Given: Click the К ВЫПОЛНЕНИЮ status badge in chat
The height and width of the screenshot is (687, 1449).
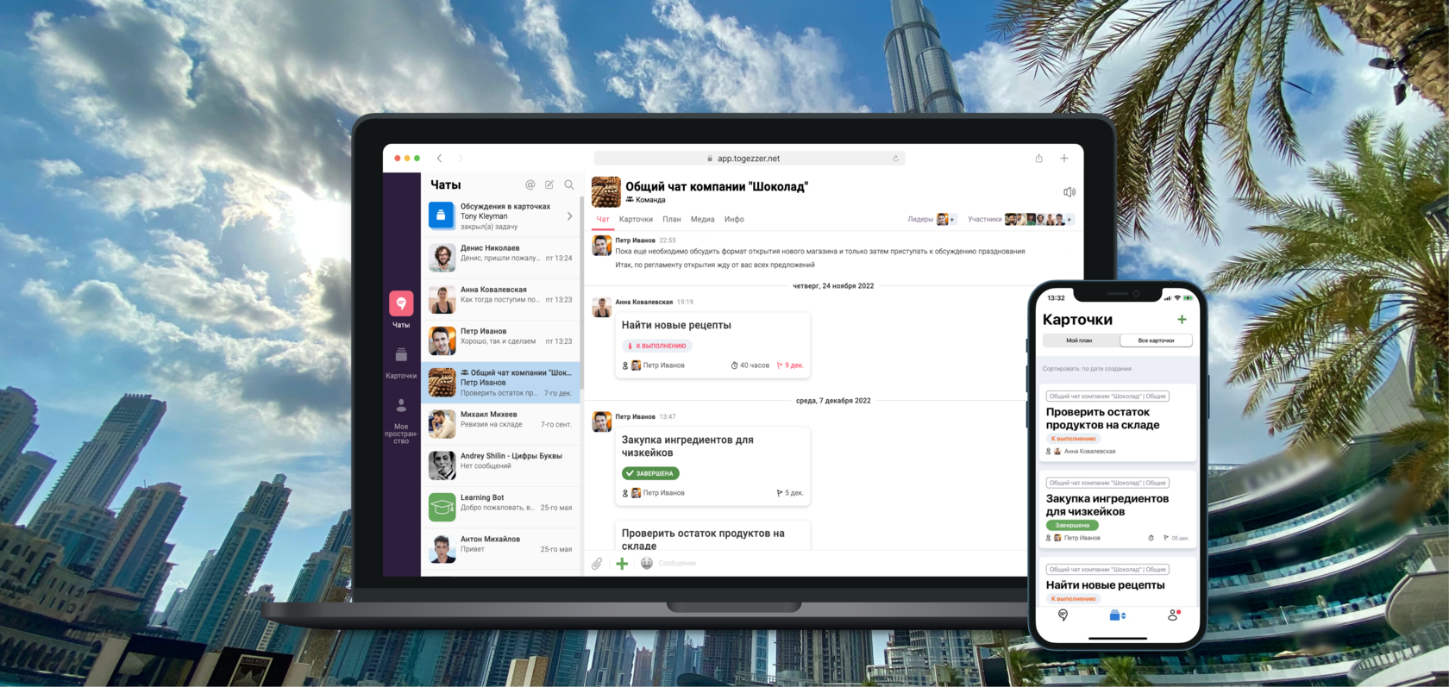Looking at the screenshot, I should click(x=657, y=346).
